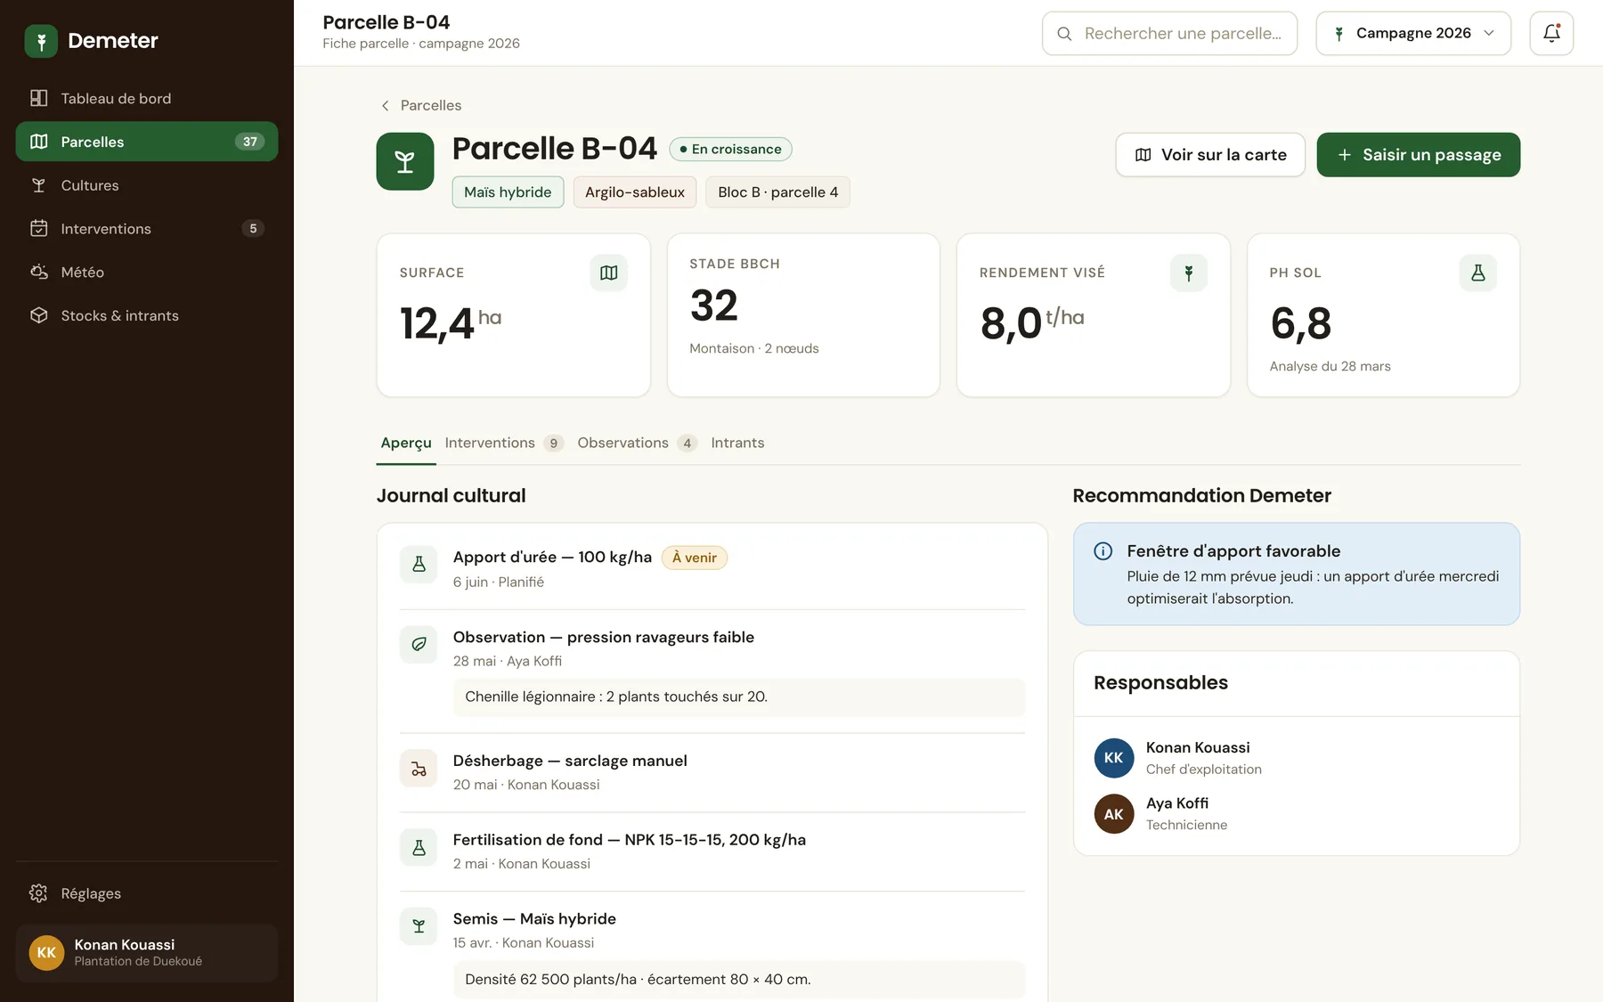
Task: Click the À venir badge
Action: [695, 558]
